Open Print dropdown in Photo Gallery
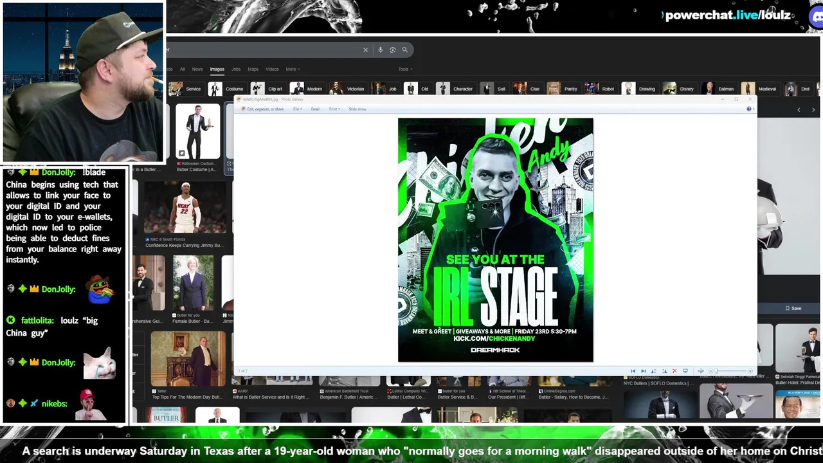823x463 pixels. [334, 109]
